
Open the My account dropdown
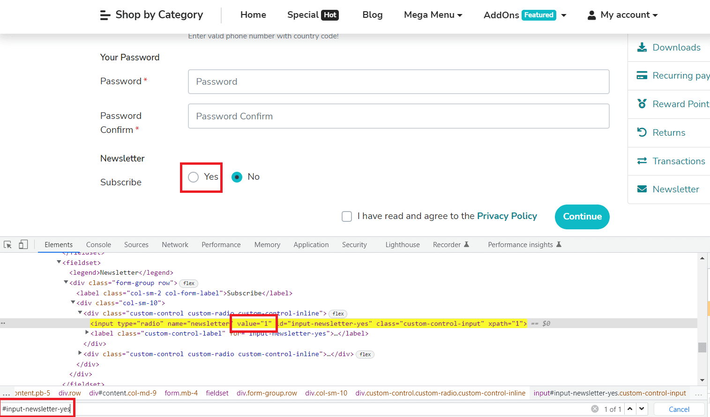click(622, 15)
